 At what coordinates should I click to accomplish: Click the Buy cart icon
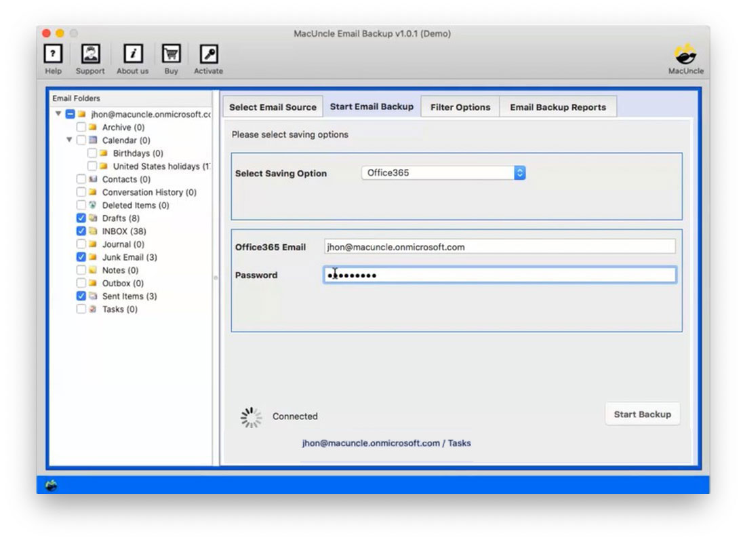171,54
